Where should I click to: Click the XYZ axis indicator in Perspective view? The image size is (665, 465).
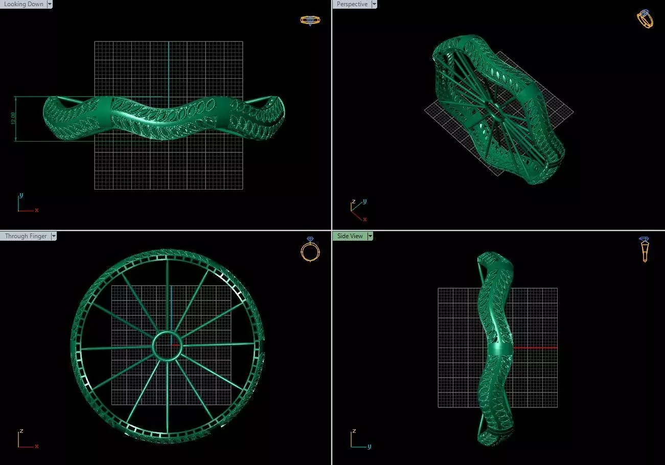pyautogui.click(x=359, y=211)
